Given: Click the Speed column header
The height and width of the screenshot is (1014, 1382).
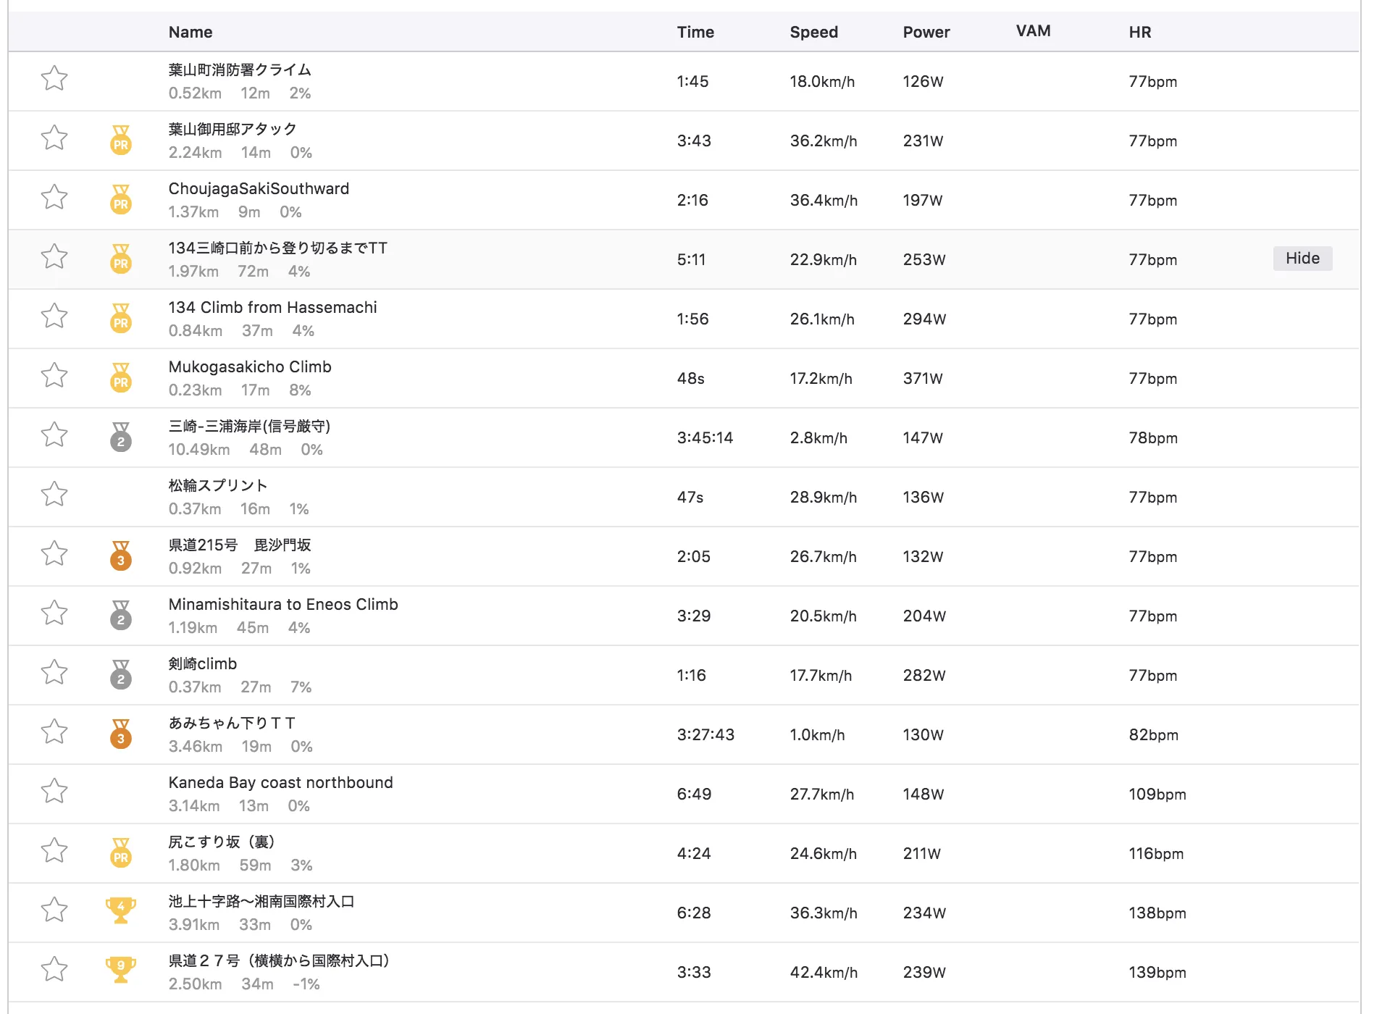Looking at the screenshot, I should 813,32.
